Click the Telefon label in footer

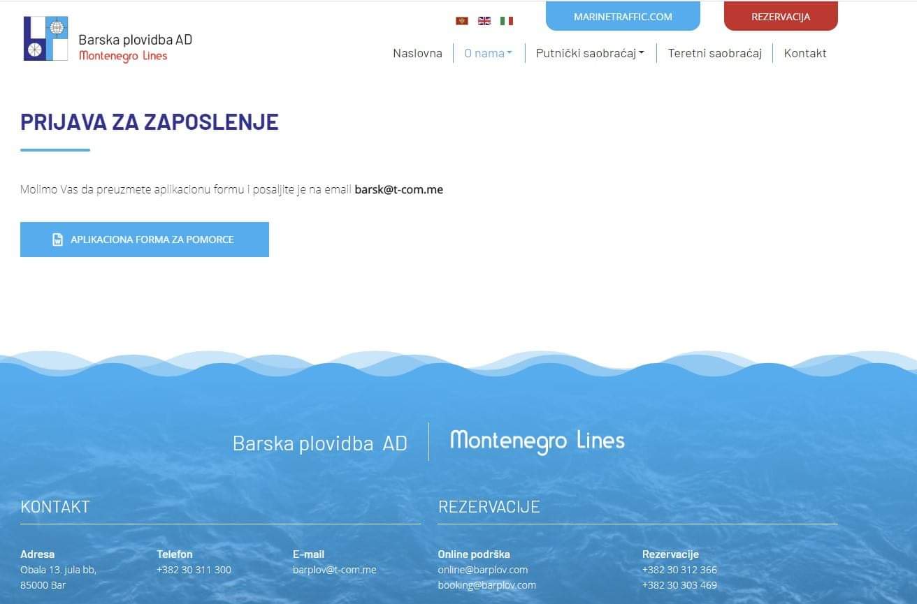pos(175,554)
